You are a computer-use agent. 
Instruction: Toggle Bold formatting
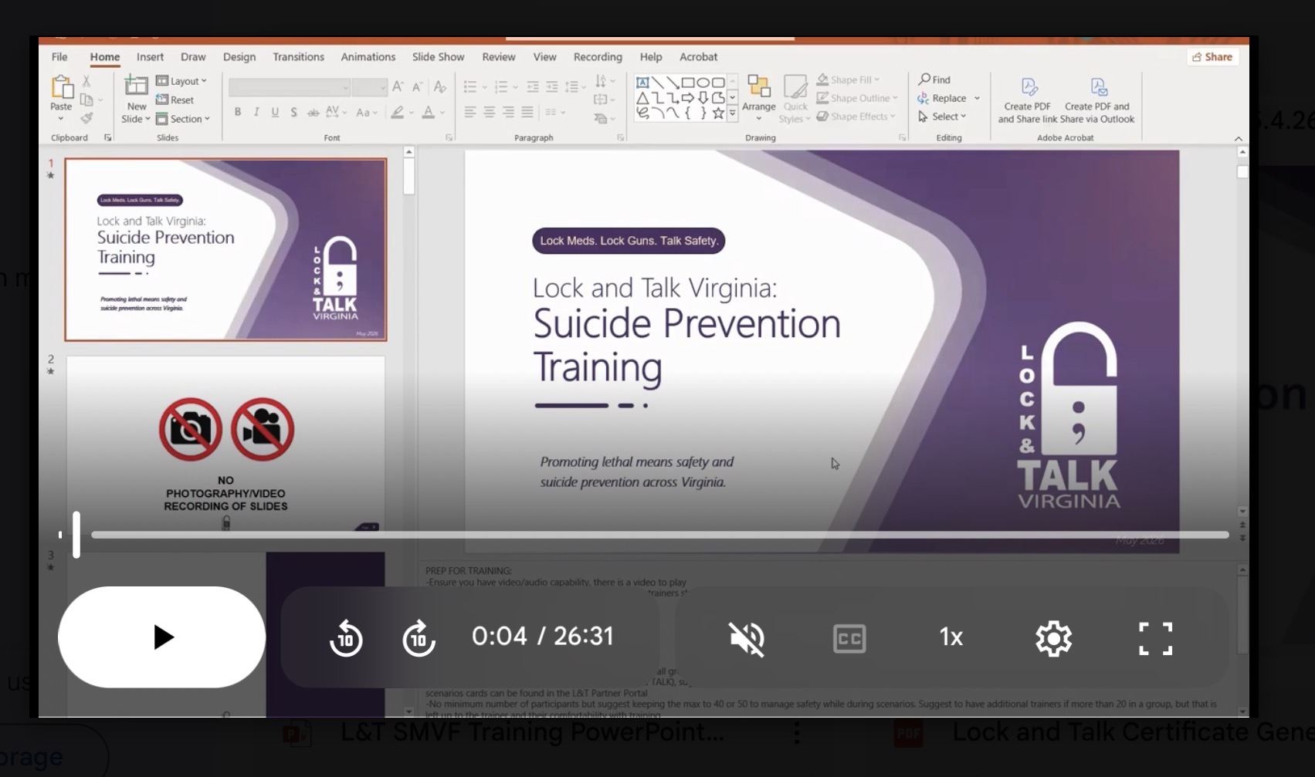(238, 113)
